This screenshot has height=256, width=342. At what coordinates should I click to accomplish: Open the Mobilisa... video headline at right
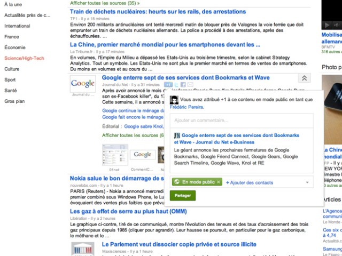332,38
